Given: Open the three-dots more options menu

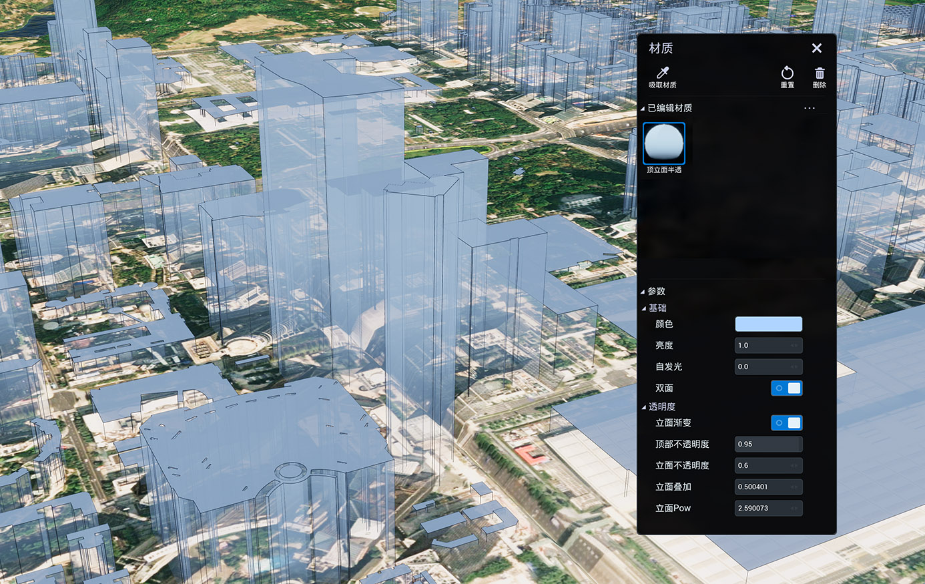Looking at the screenshot, I should point(809,108).
